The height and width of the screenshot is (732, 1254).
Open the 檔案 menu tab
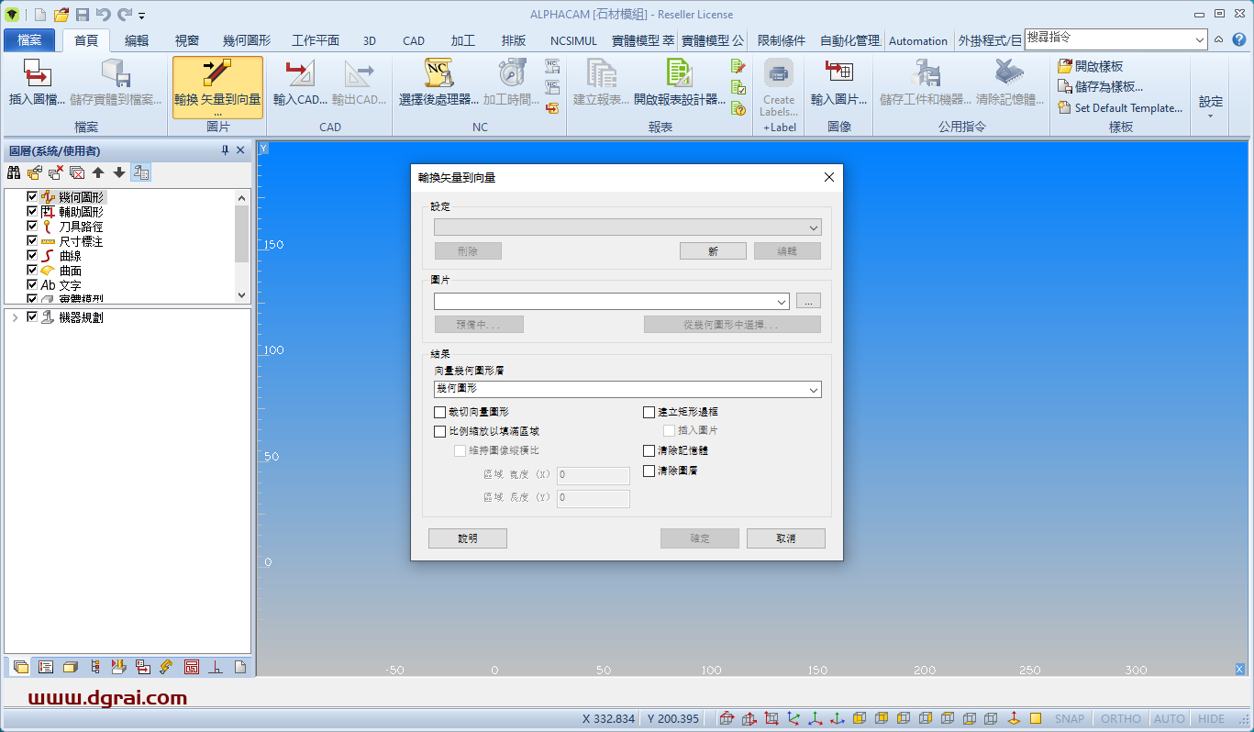pyautogui.click(x=29, y=40)
